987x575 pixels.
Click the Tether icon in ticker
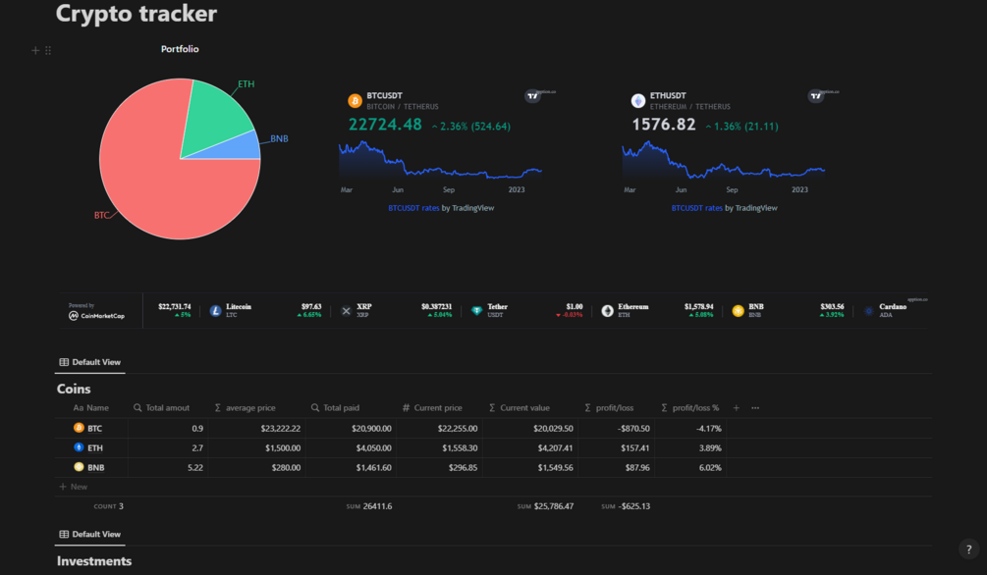(476, 311)
